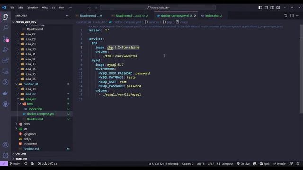Open the Explorer view in activity bar

[5, 17]
